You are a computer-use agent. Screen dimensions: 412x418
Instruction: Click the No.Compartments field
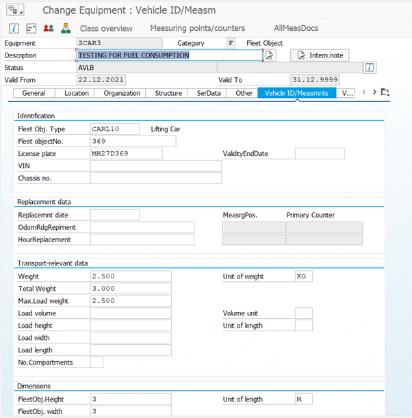(x=96, y=362)
